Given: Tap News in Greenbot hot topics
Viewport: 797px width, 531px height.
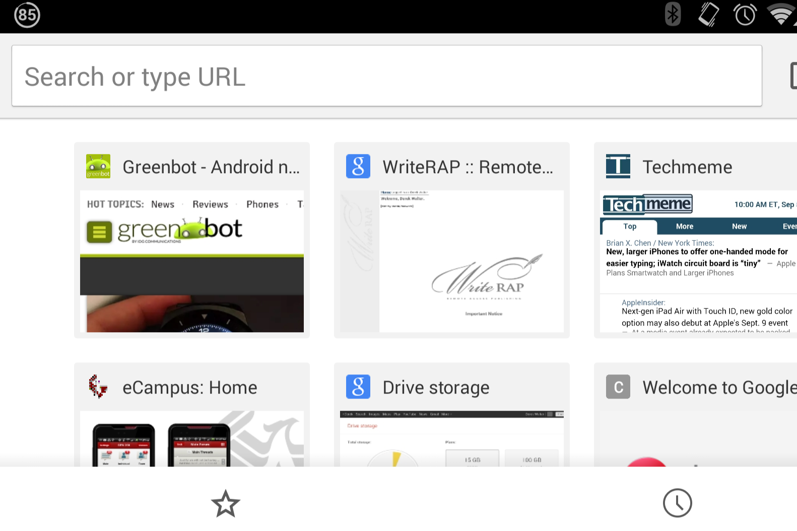Looking at the screenshot, I should [163, 204].
